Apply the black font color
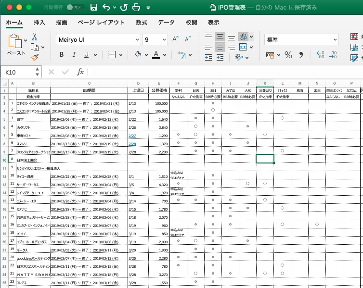The width and height of the screenshot is (363, 288). pos(156,55)
